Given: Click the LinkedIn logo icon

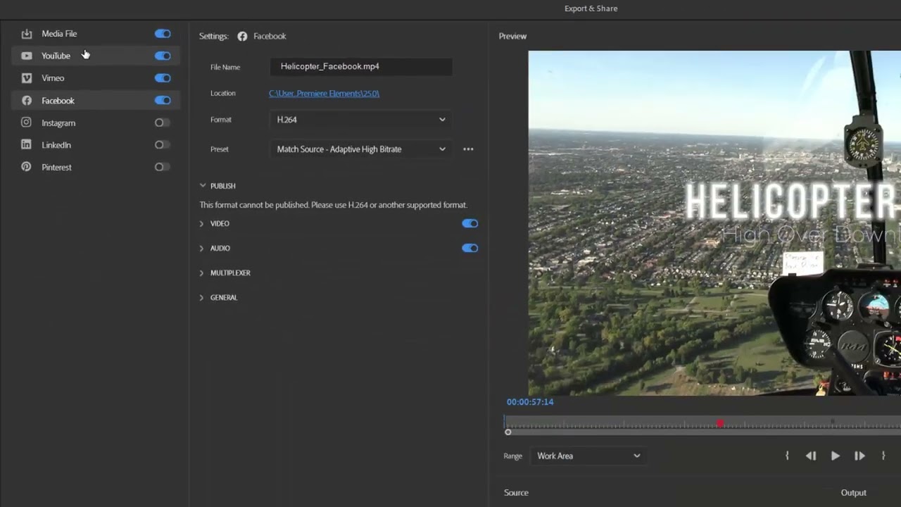Looking at the screenshot, I should [26, 145].
